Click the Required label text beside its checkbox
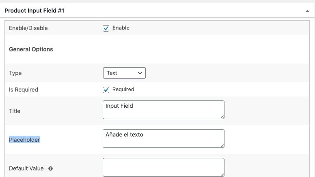 [x=123, y=90]
